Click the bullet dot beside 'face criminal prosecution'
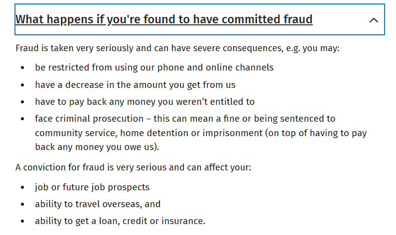The width and height of the screenshot is (396, 235). (x=22, y=119)
